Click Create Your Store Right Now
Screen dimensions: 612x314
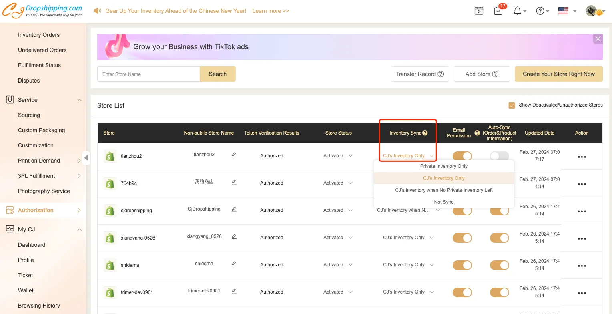558,74
